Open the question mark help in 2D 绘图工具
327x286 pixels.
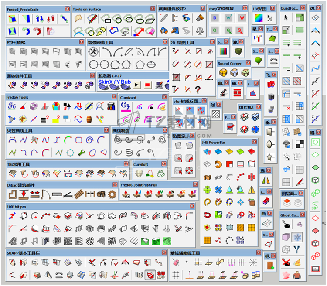coord(198,89)
